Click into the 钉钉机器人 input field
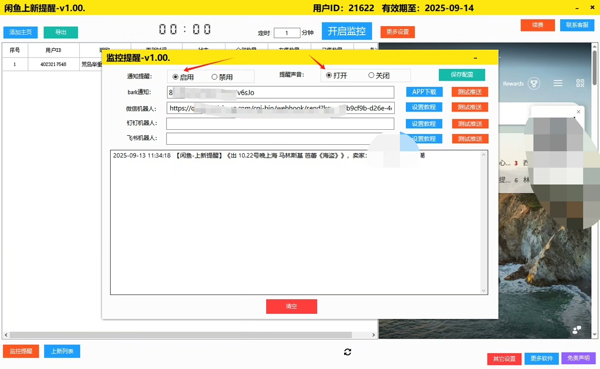 pos(280,124)
